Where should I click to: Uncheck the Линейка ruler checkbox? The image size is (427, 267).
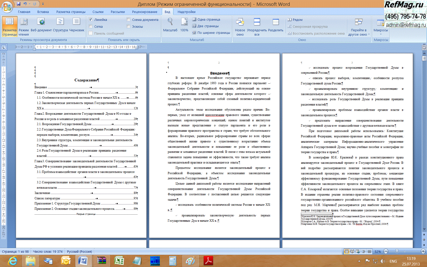pyautogui.click(x=90, y=20)
